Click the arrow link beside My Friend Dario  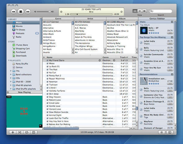100,60
